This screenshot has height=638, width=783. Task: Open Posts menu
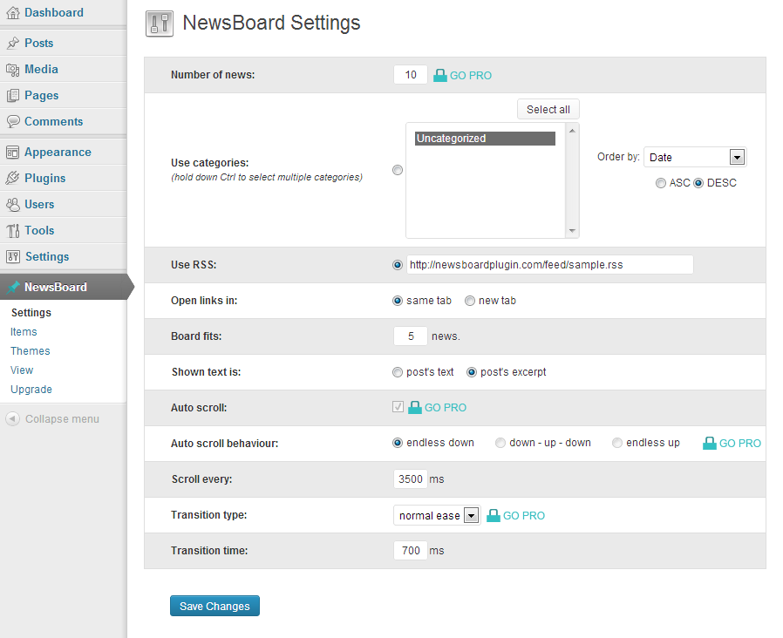tap(39, 43)
